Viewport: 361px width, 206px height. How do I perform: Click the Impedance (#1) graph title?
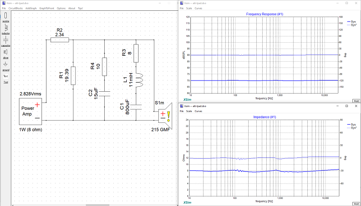264,117
